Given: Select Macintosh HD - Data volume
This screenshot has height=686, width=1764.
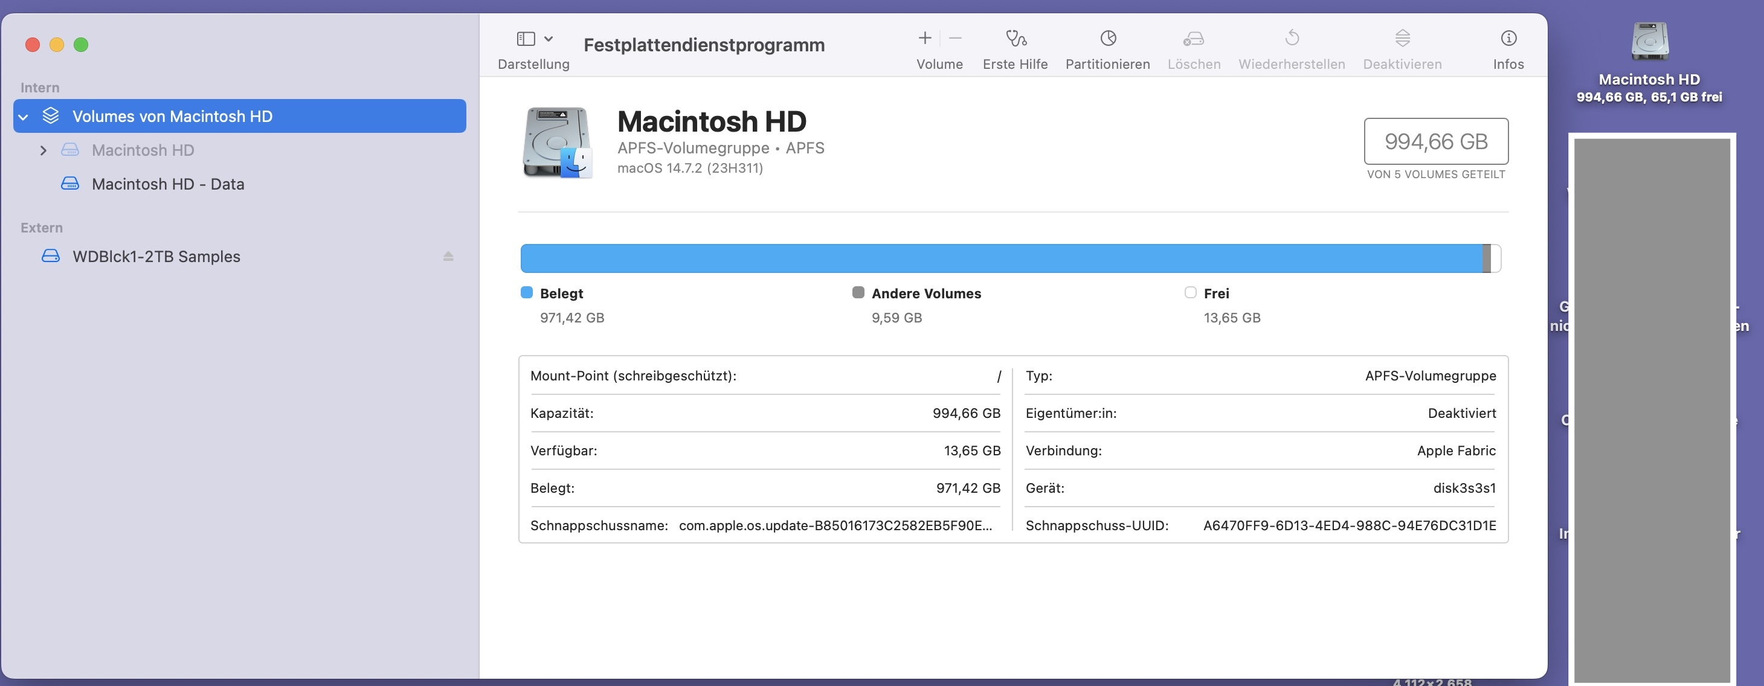Looking at the screenshot, I should click(x=168, y=184).
